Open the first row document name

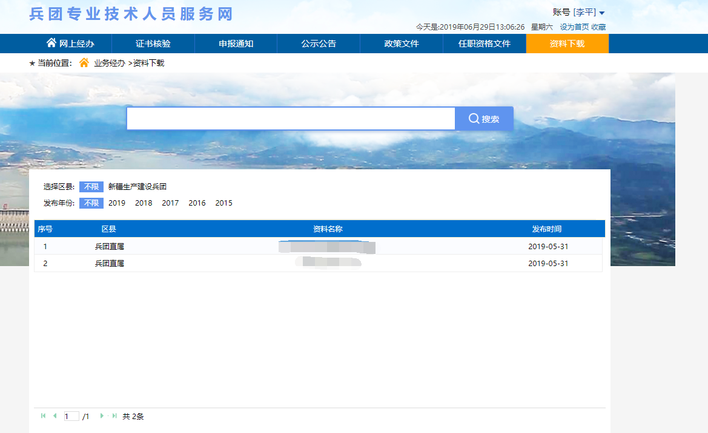(x=328, y=247)
